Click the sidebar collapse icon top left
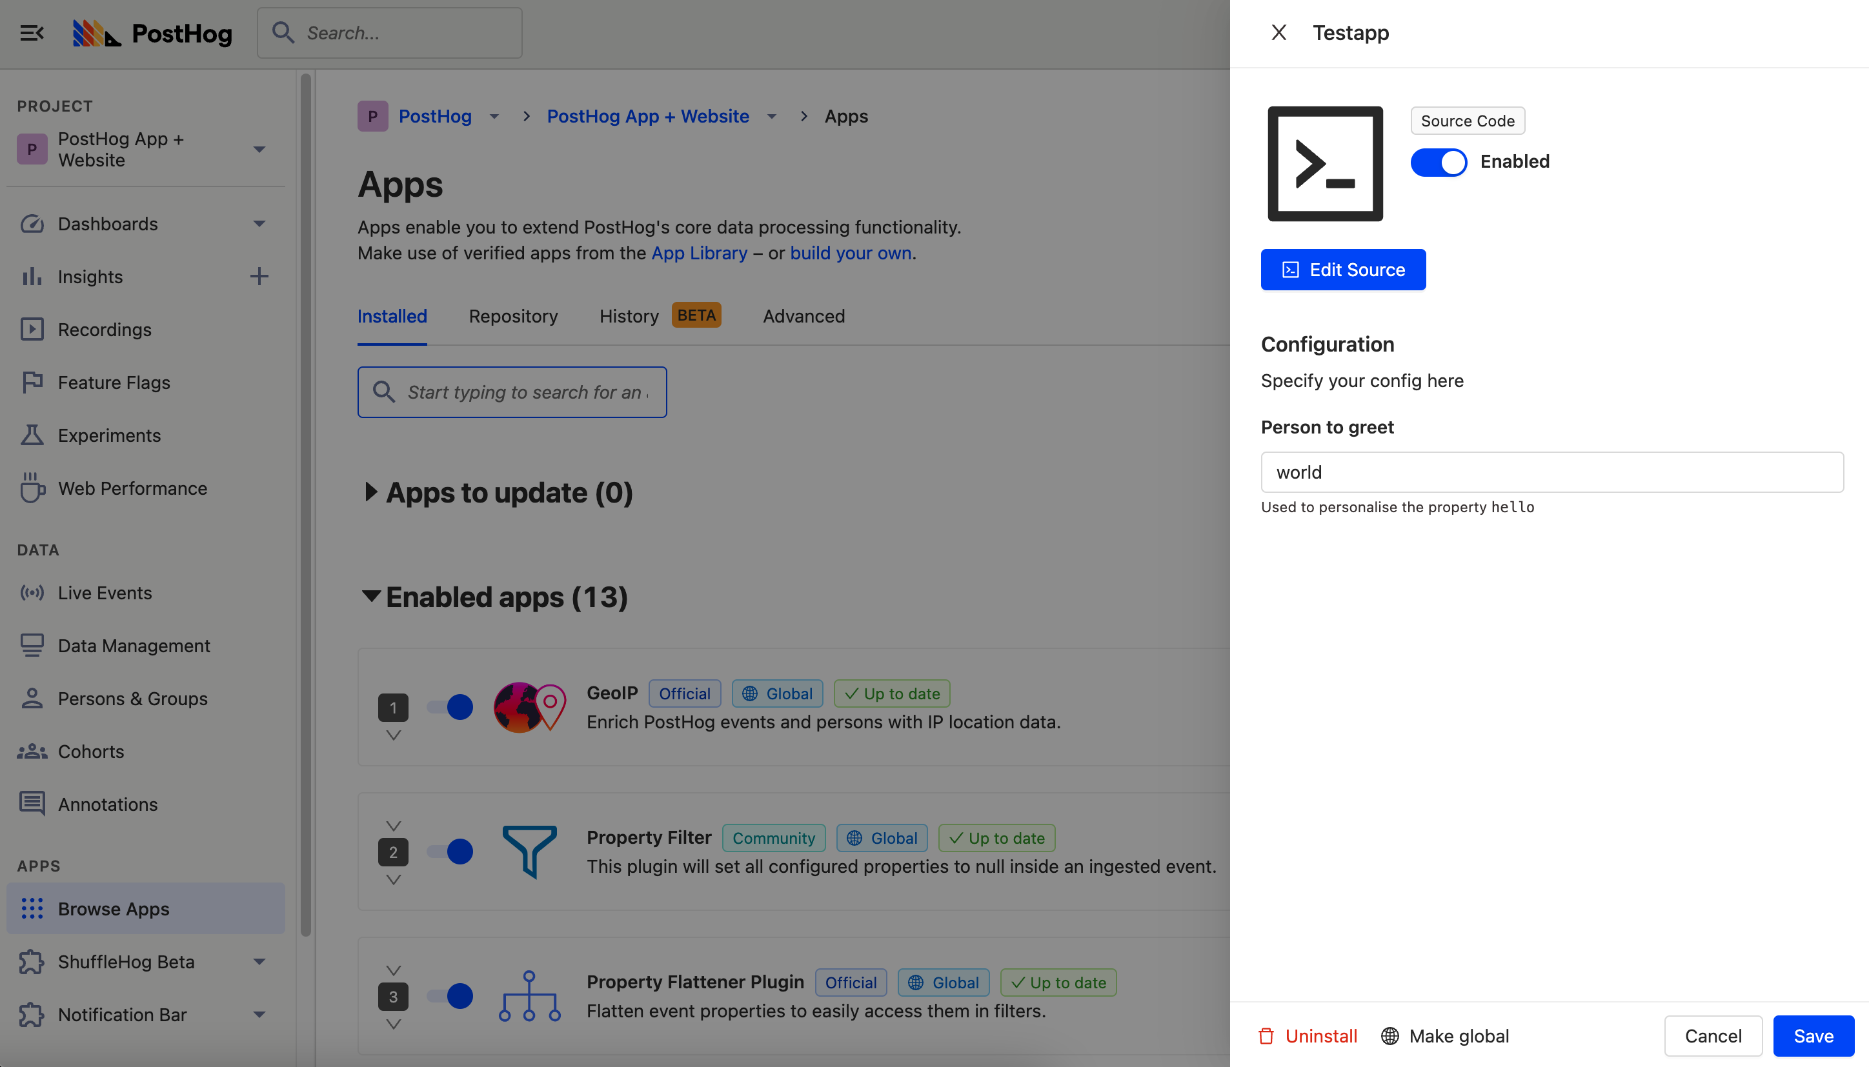The image size is (1869, 1067). point(31,33)
